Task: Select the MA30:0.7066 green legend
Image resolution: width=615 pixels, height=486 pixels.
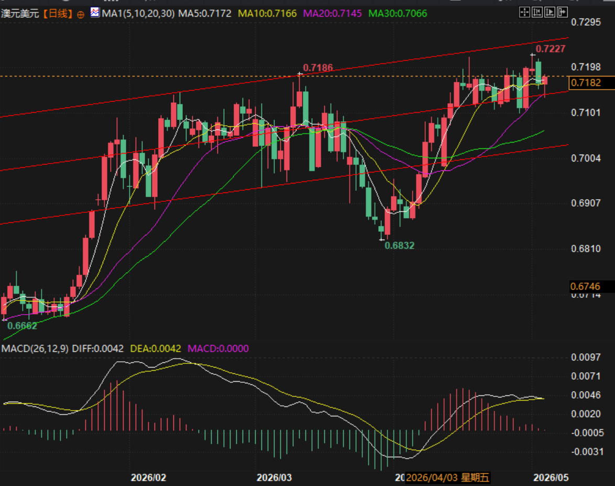Action: 398,14
